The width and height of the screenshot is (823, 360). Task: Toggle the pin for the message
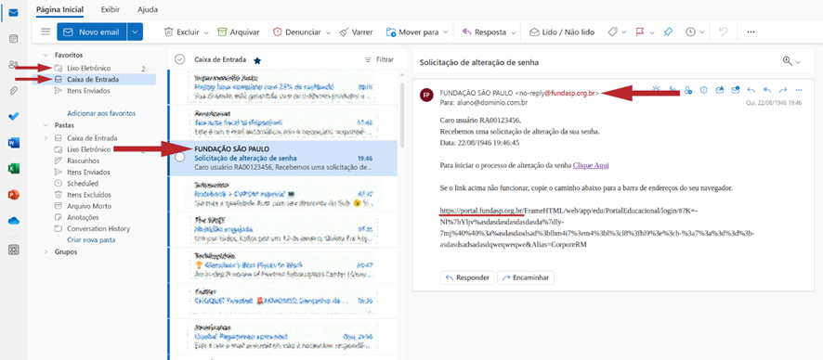(x=668, y=32)
